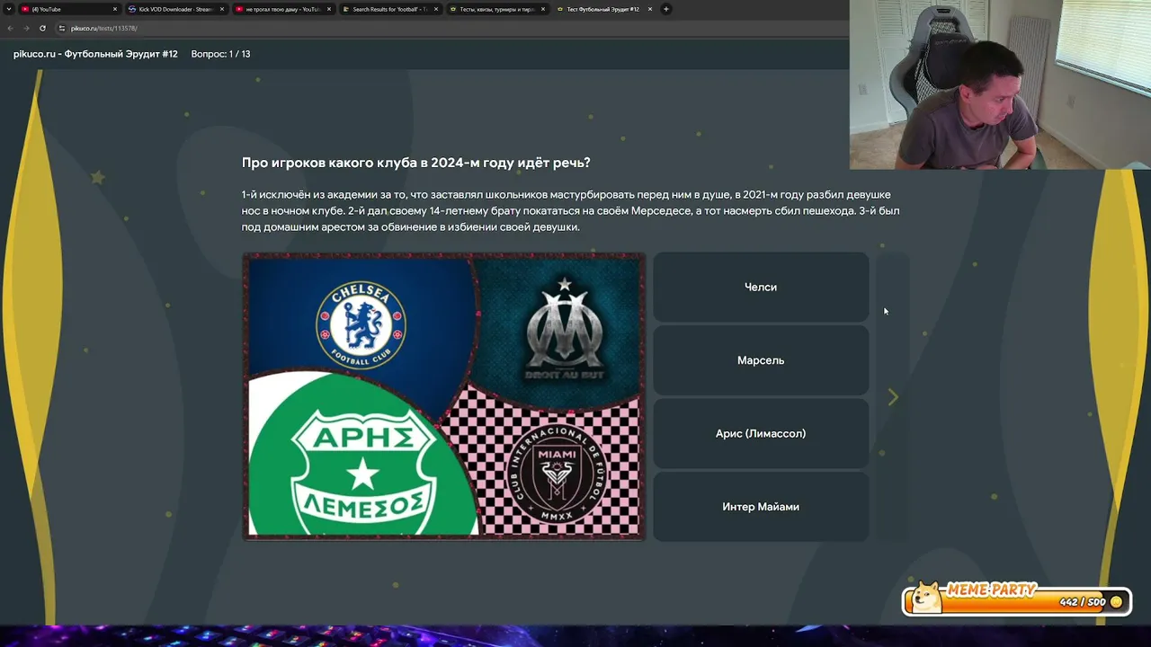The width and height of the screenshot is (1151, 647).
Task: Choose the answer 'Интер Майами'
Action: pyautogui.click(x=761, y=507)
